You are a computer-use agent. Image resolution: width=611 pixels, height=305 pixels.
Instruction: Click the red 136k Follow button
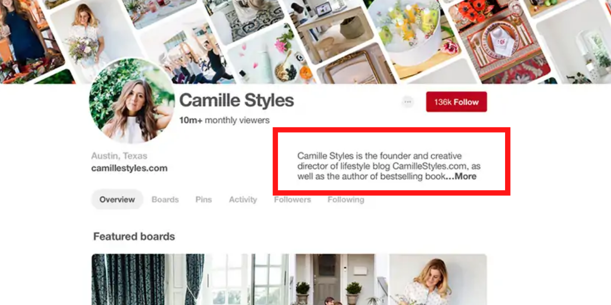tap(456, 102)
